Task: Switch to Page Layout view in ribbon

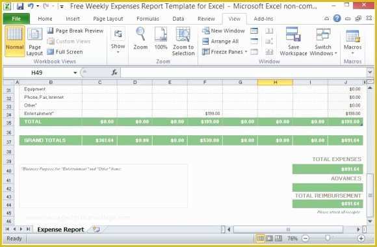Action: click(x=34, y=41)
